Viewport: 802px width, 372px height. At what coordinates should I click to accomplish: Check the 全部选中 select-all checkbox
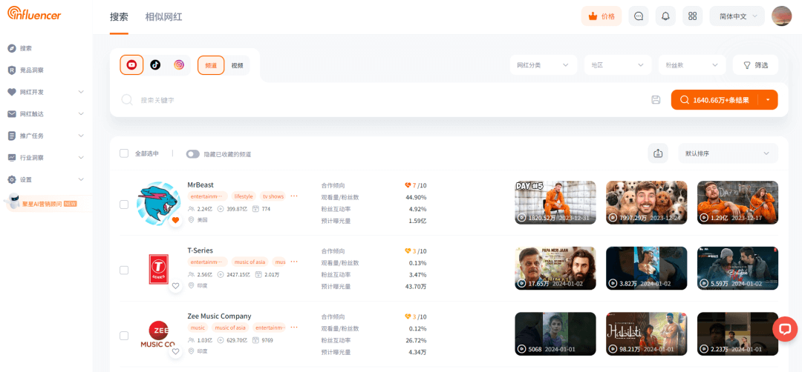point(124,153)
